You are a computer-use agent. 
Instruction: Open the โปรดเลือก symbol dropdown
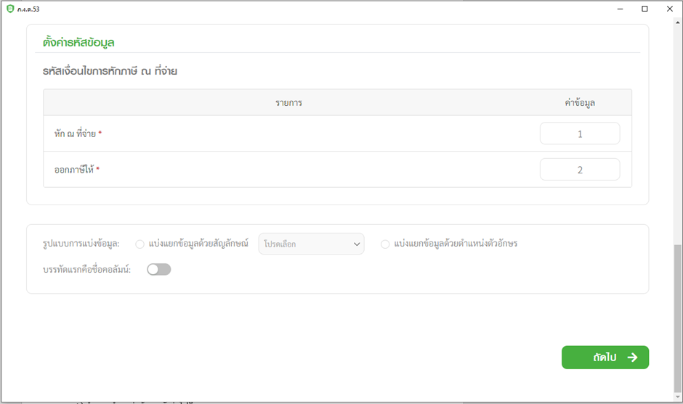pos(310,244)
